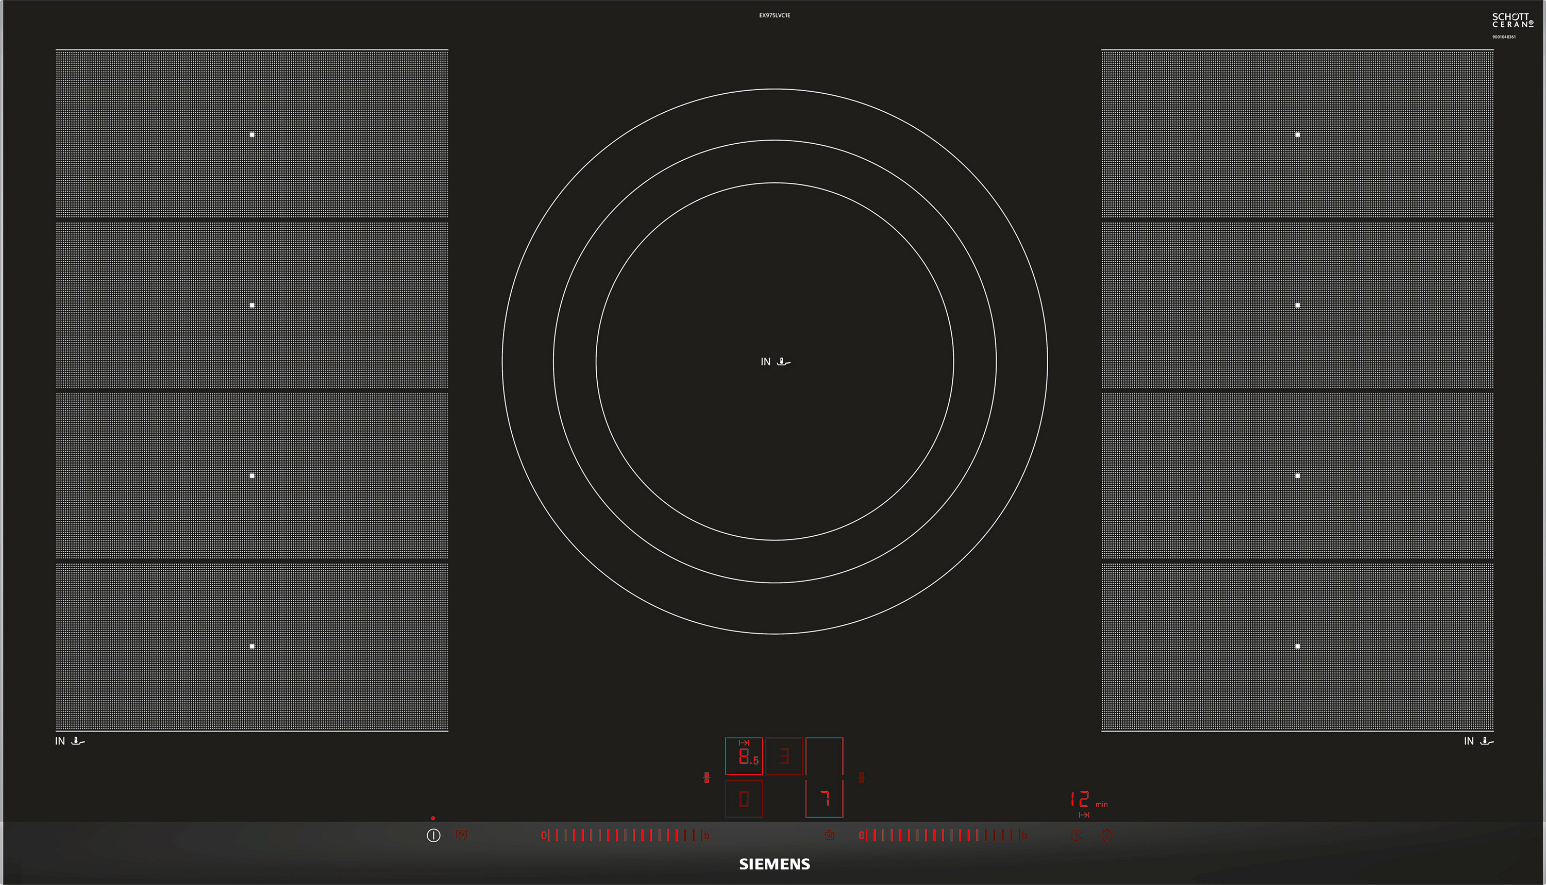Tap the SCHOTT CERAN logo
The height and width of the screenshot is (885, 1546).
[1513, 21]
